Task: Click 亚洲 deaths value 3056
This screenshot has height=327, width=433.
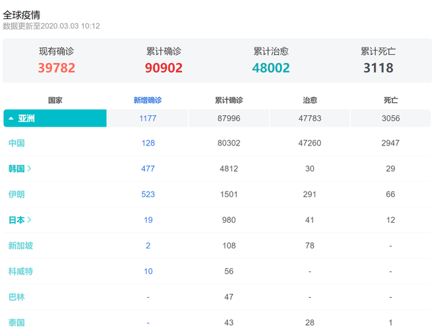Action: (391, 118)
